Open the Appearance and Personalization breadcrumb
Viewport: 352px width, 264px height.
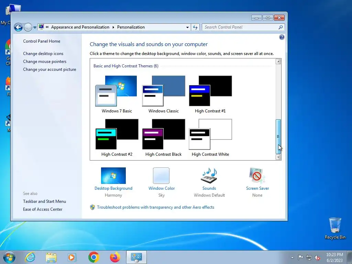80,27
